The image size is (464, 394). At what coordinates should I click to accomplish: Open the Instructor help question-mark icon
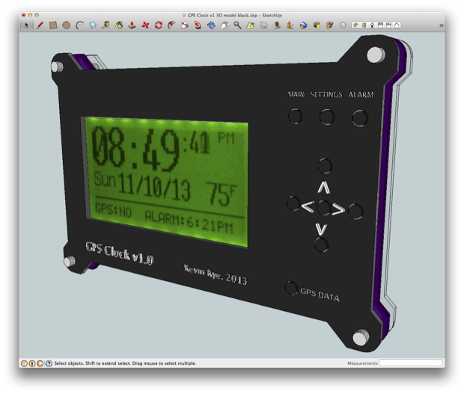tap(49, 363)
